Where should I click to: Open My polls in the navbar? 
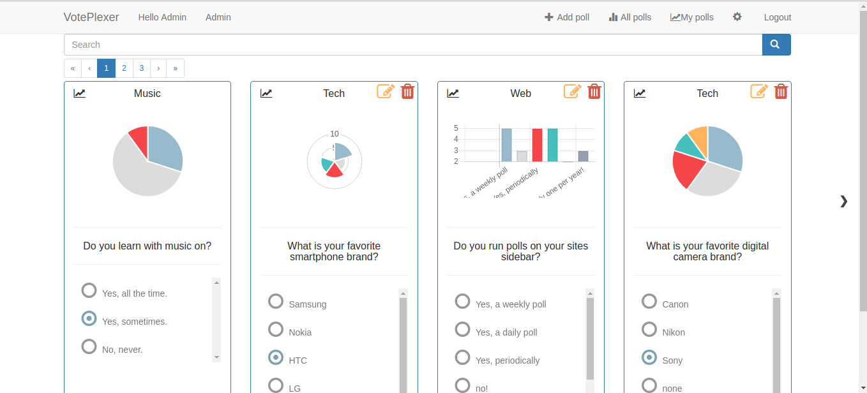(692, 17)
